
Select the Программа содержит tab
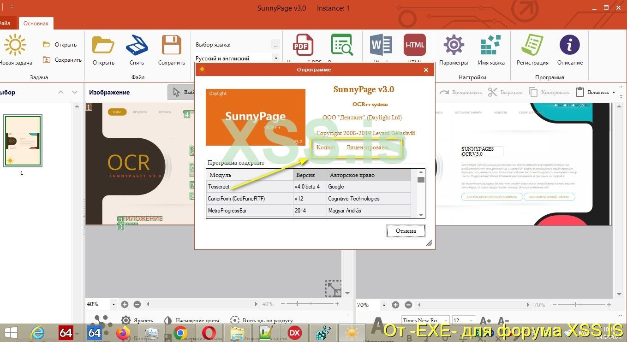pyautogui.click(x=236, y=162)
